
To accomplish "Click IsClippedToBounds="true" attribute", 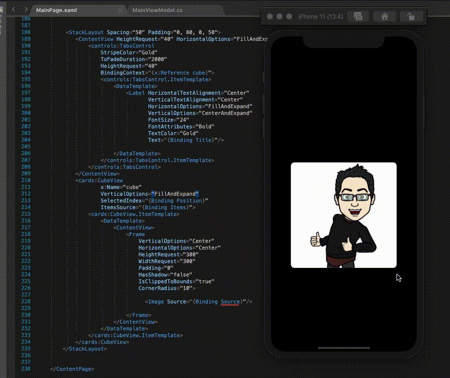I will 176,281.
